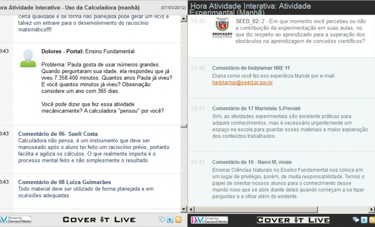375x227 pixels.
Task: Open RSS feed icon in left footer
Action: 178,220
